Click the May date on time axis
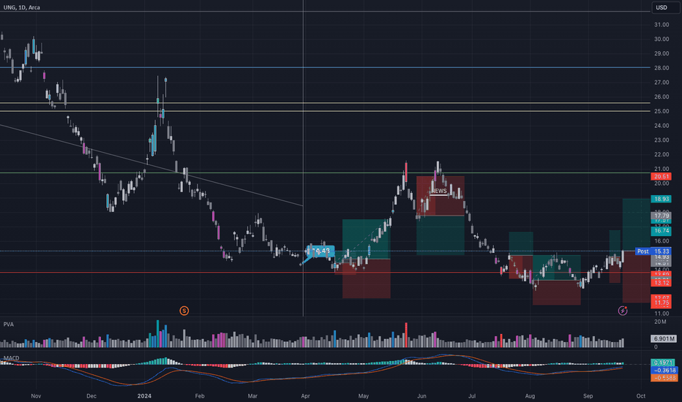682x402 pixels. (x=364, y=396)
